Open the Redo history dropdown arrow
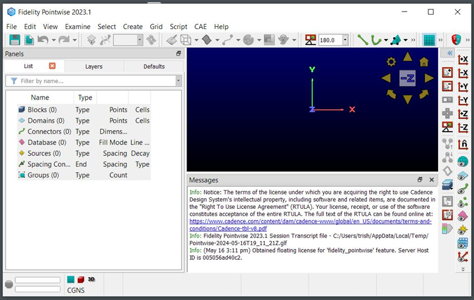The height and width of the screenshot is (300, 474). click(75, 40)
